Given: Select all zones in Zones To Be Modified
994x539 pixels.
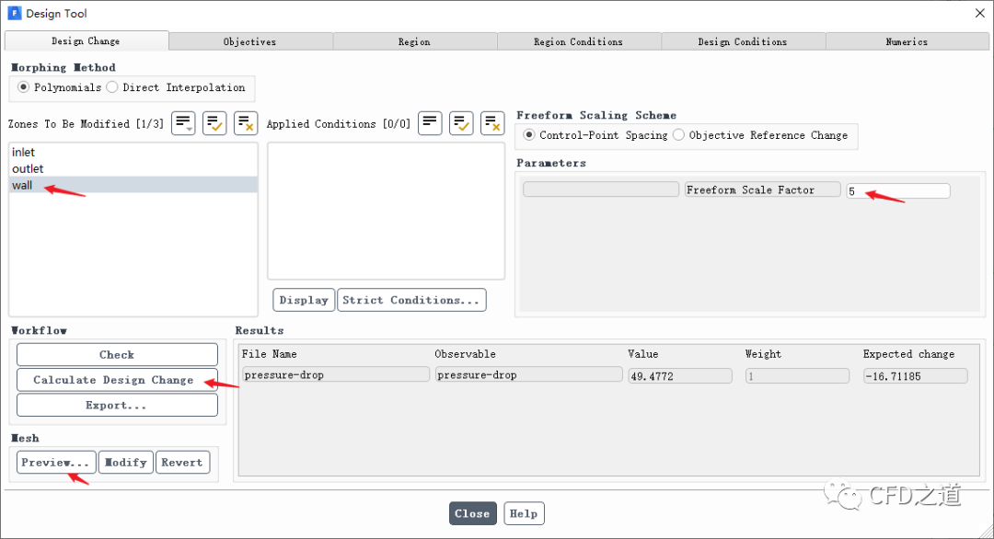Looking at the screenshot, I should pyautogui.click(x=214, y=123).
